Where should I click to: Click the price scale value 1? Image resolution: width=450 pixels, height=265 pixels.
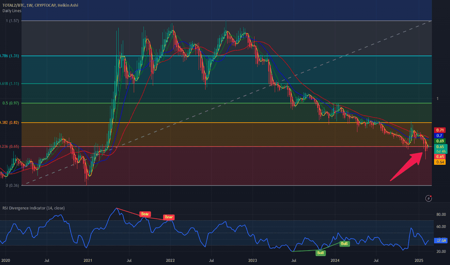437,99
